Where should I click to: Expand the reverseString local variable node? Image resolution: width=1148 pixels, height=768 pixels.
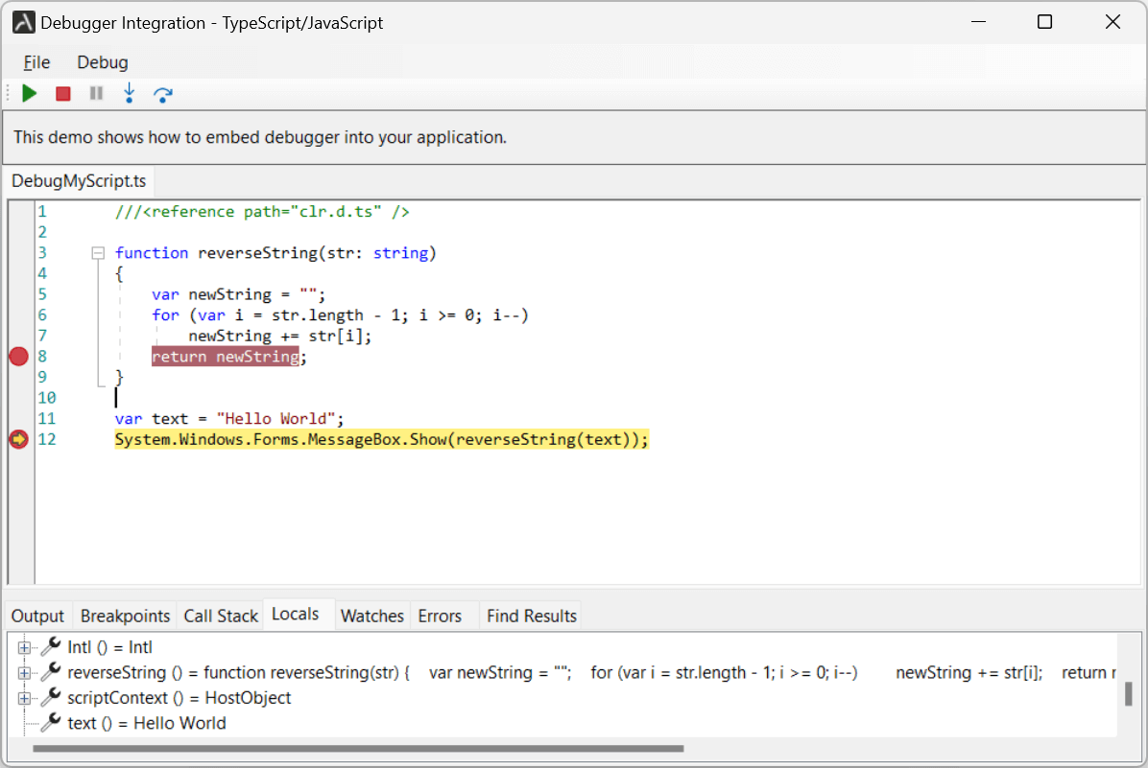24,673
